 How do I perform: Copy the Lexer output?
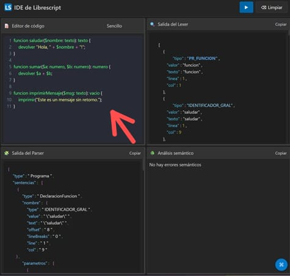(x=281, y=24)
